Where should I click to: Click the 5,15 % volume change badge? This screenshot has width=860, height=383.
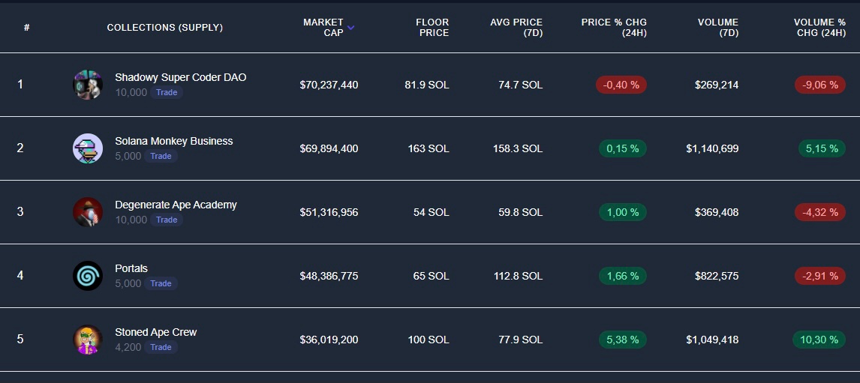[822, 148]
